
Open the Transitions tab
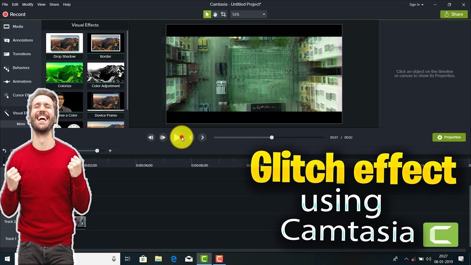(22, 54)
